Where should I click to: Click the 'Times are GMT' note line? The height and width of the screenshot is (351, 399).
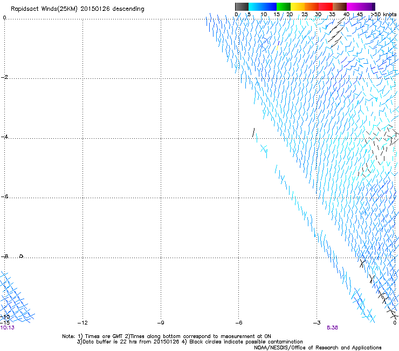pyautogui.click(x=167, y=336)
